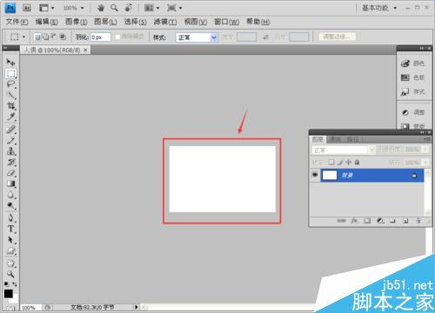Create a new layer
This screenshot has height=313, width=435.
tap(405, 221)
